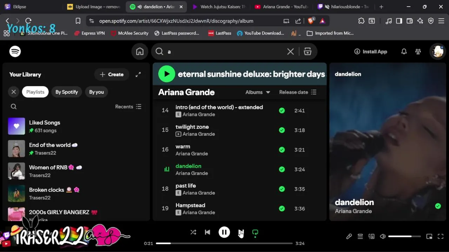Remove dandelion from Liked Songs checkmark
Viewport: 449px width, 252px height.
(x=282, y=169)
